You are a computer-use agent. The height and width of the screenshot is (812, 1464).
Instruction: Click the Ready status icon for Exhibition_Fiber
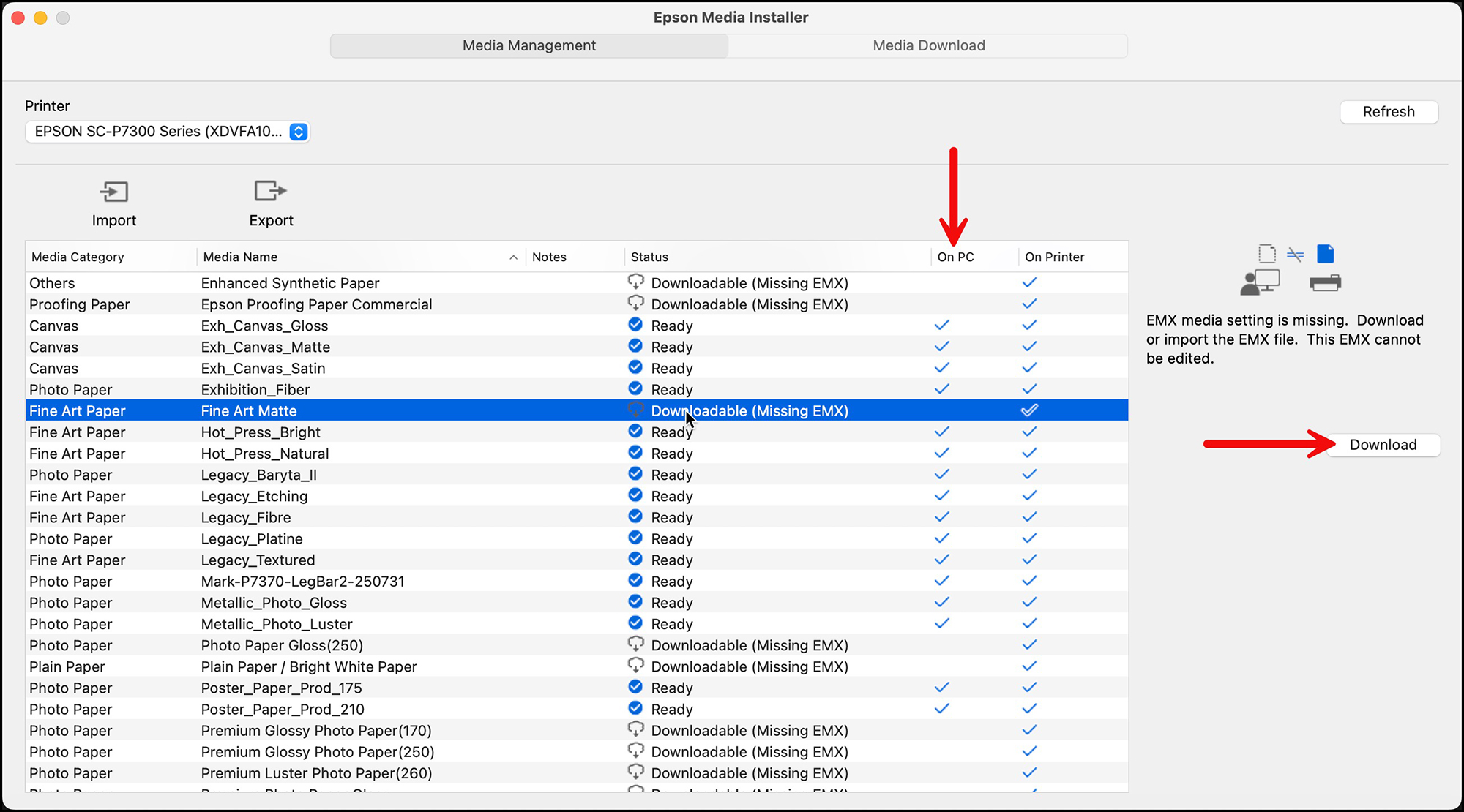[x=635, y=388]
